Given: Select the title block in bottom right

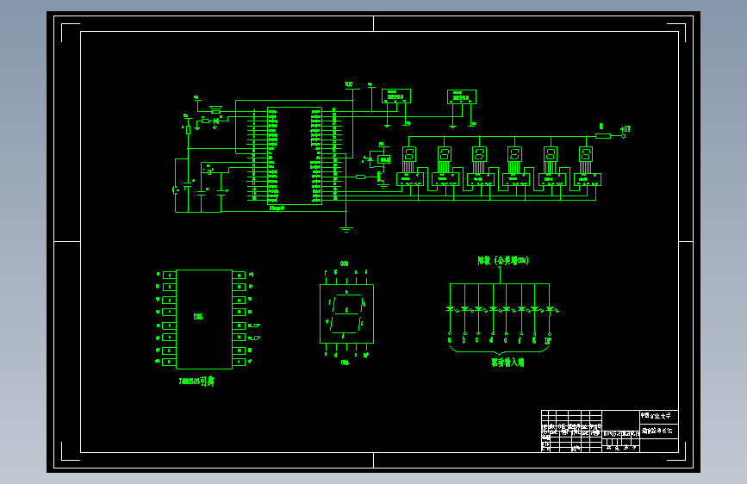Looking at the screenshot, I should (609, 431).
